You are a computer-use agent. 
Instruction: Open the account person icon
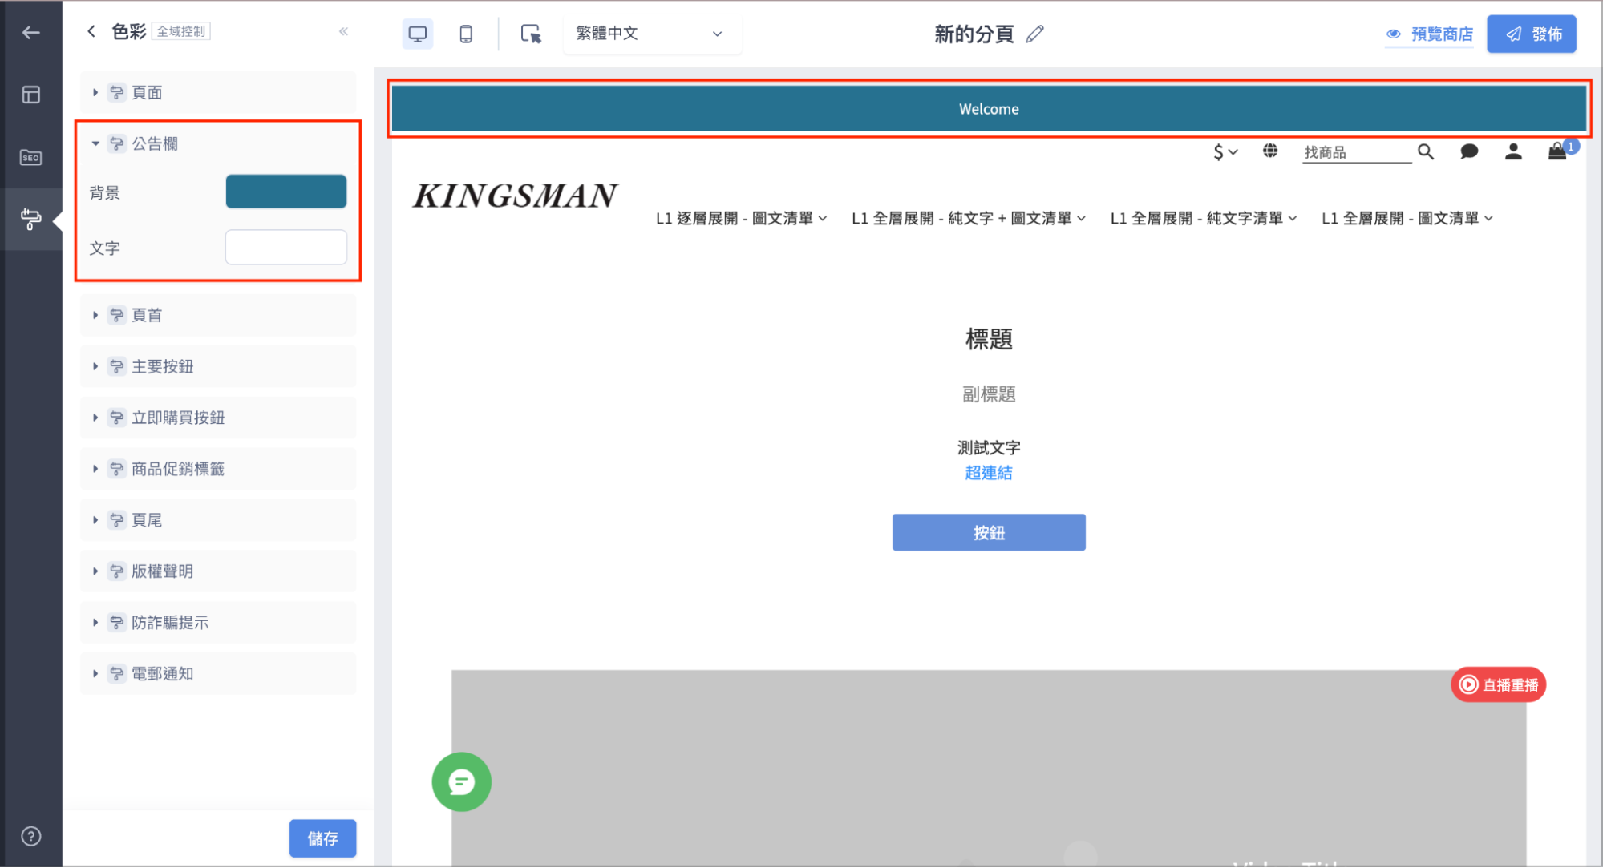tap(1513, 151)
